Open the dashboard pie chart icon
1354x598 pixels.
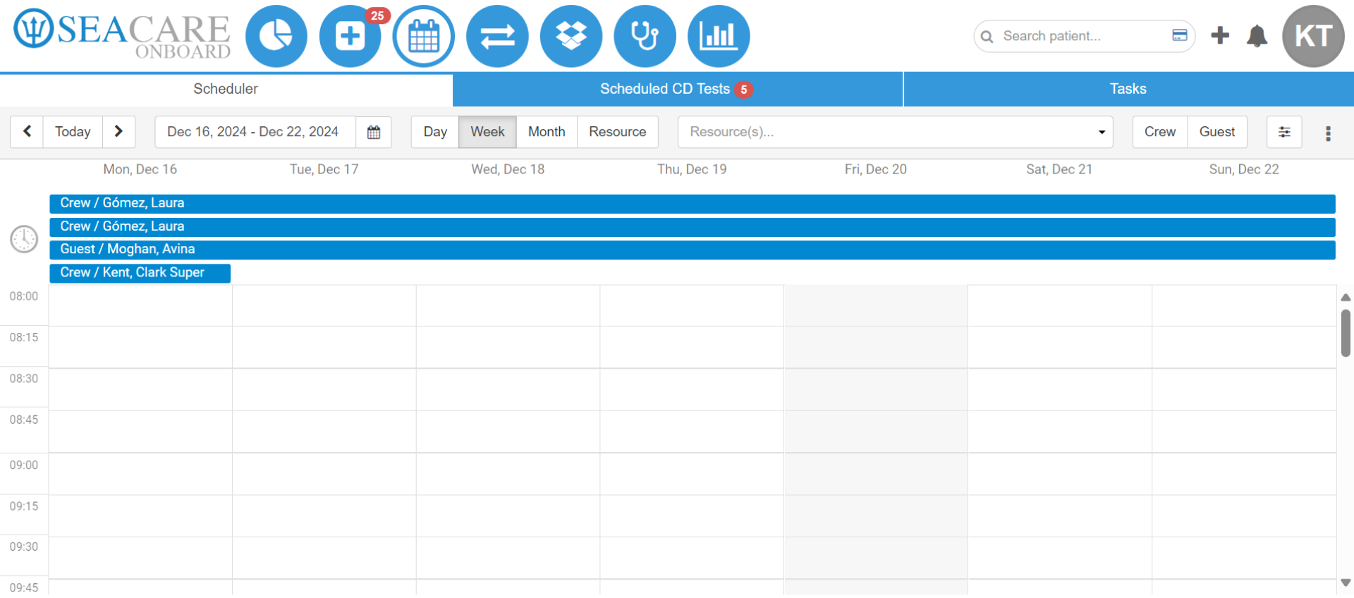[276, 36]
